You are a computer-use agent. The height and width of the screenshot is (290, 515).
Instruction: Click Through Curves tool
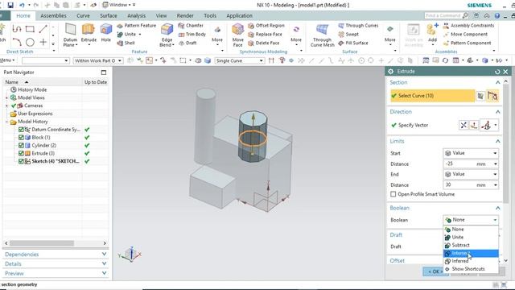coord(358,26)
